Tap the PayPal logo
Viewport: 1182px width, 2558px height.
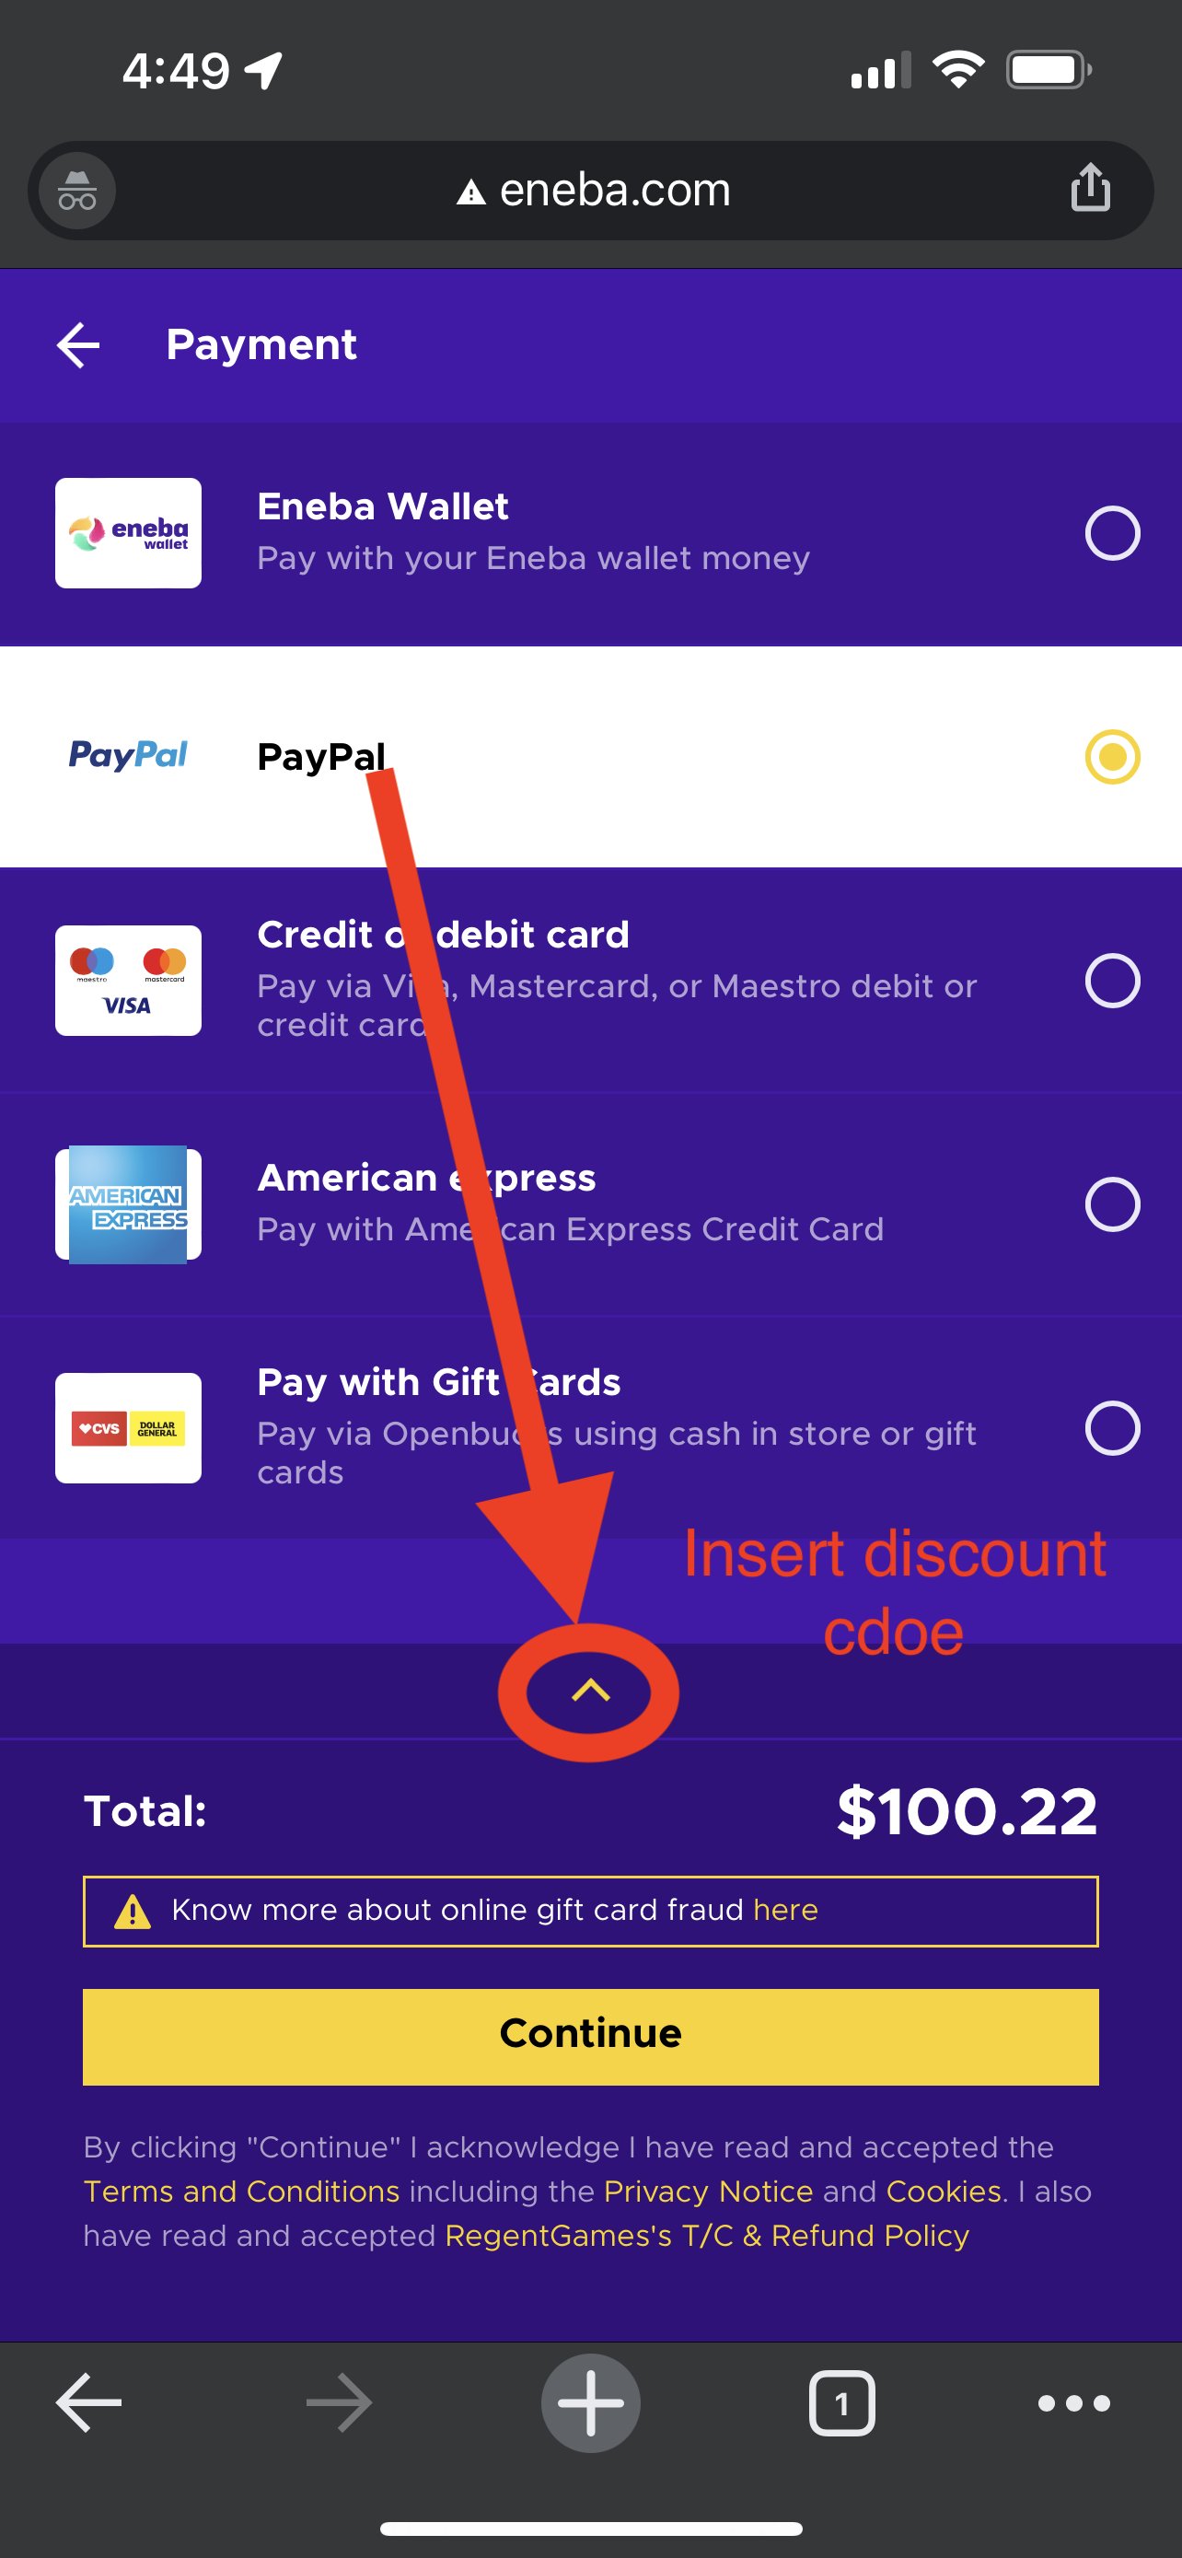[x=128, y=756]
